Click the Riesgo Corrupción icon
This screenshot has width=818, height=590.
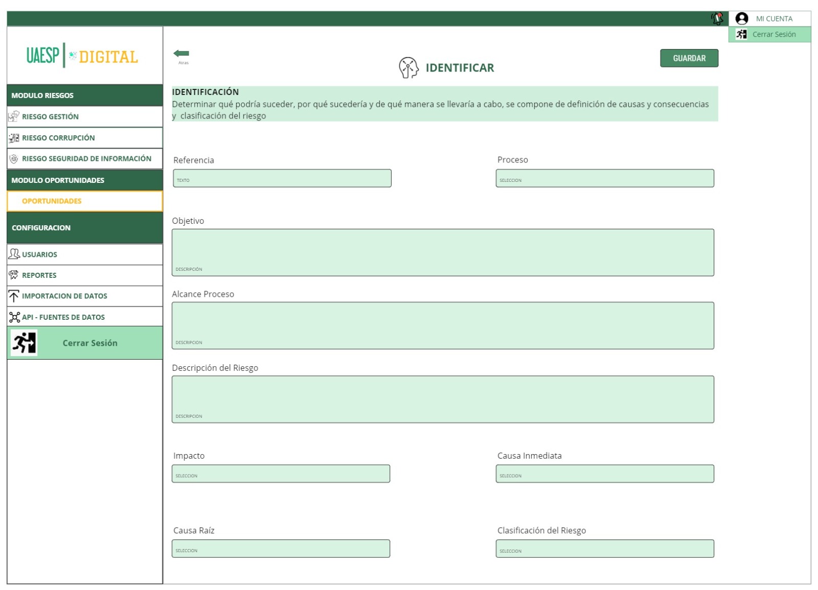(14, 138)
